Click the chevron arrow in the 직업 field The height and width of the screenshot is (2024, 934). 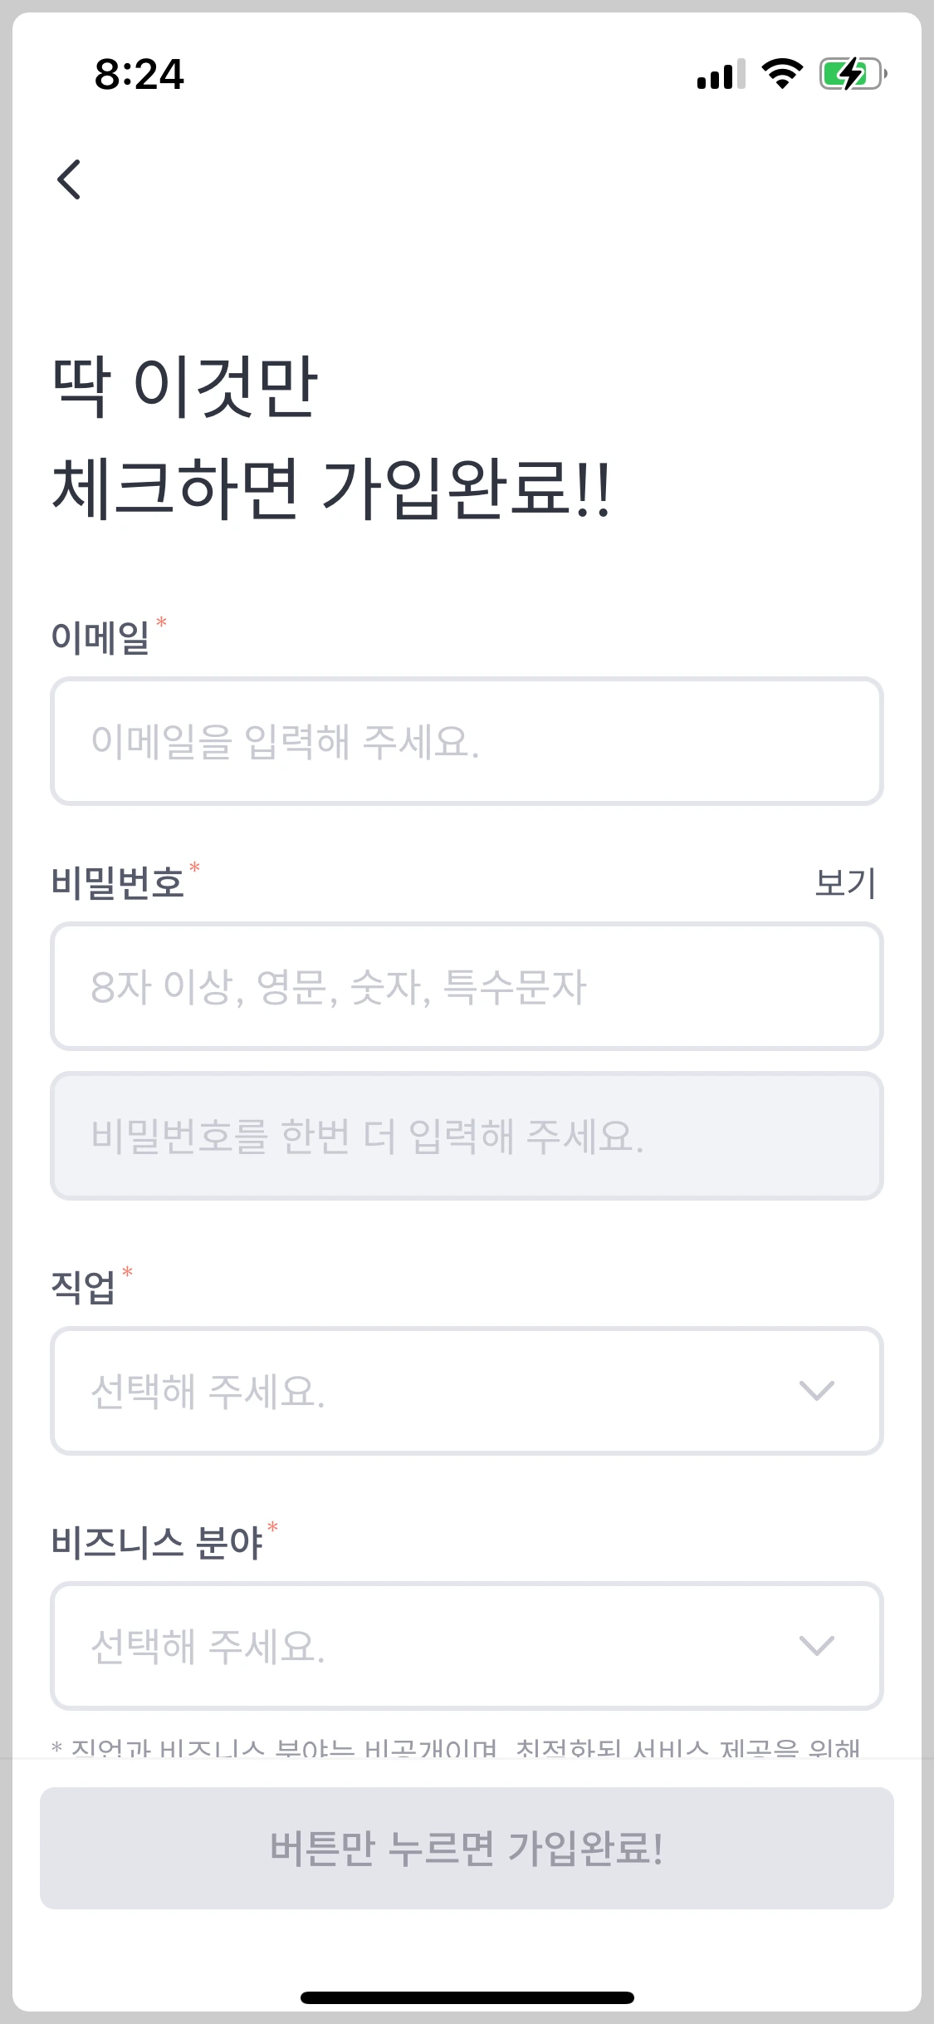[816, 1391]
